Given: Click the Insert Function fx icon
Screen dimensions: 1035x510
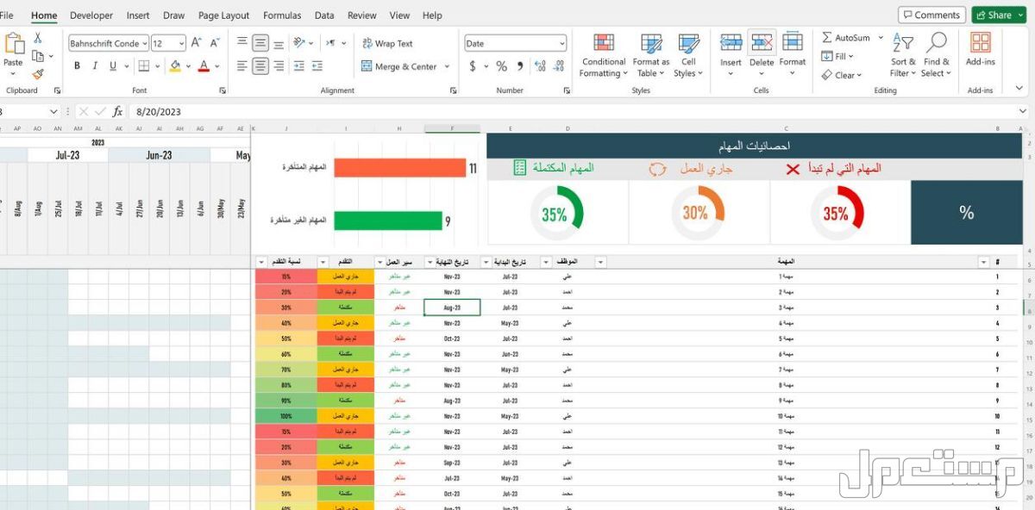Looking at the screenshot, I should click(118, 111).
